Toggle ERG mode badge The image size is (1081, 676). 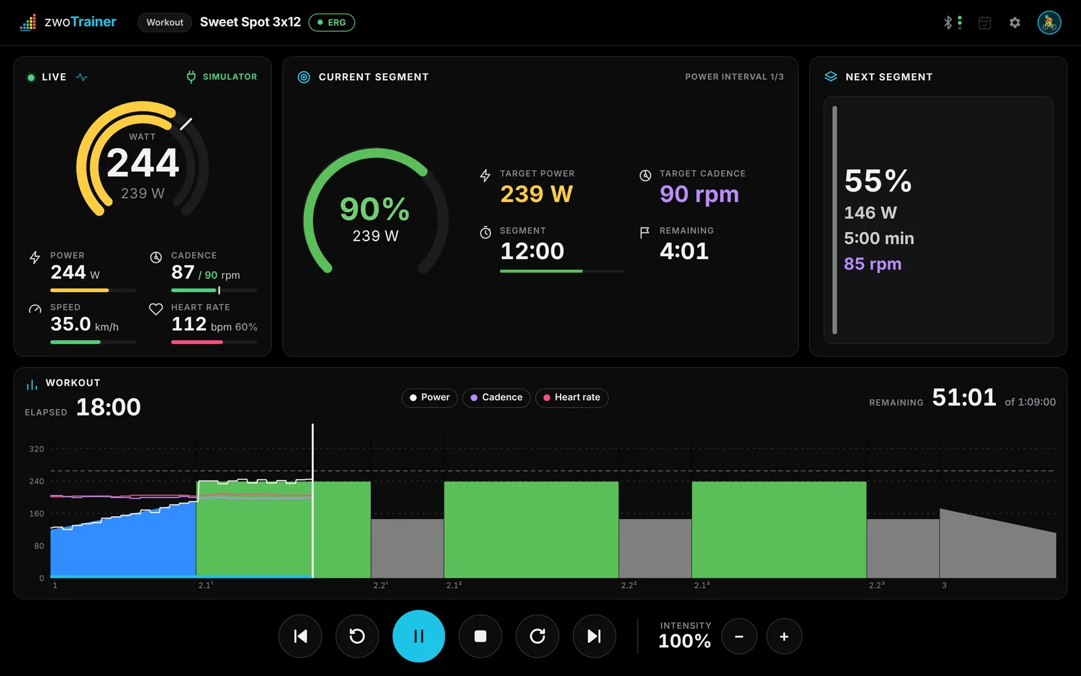coord(332,22)
